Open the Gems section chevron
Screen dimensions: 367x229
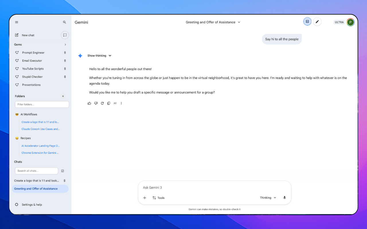[x=65, y=44]
